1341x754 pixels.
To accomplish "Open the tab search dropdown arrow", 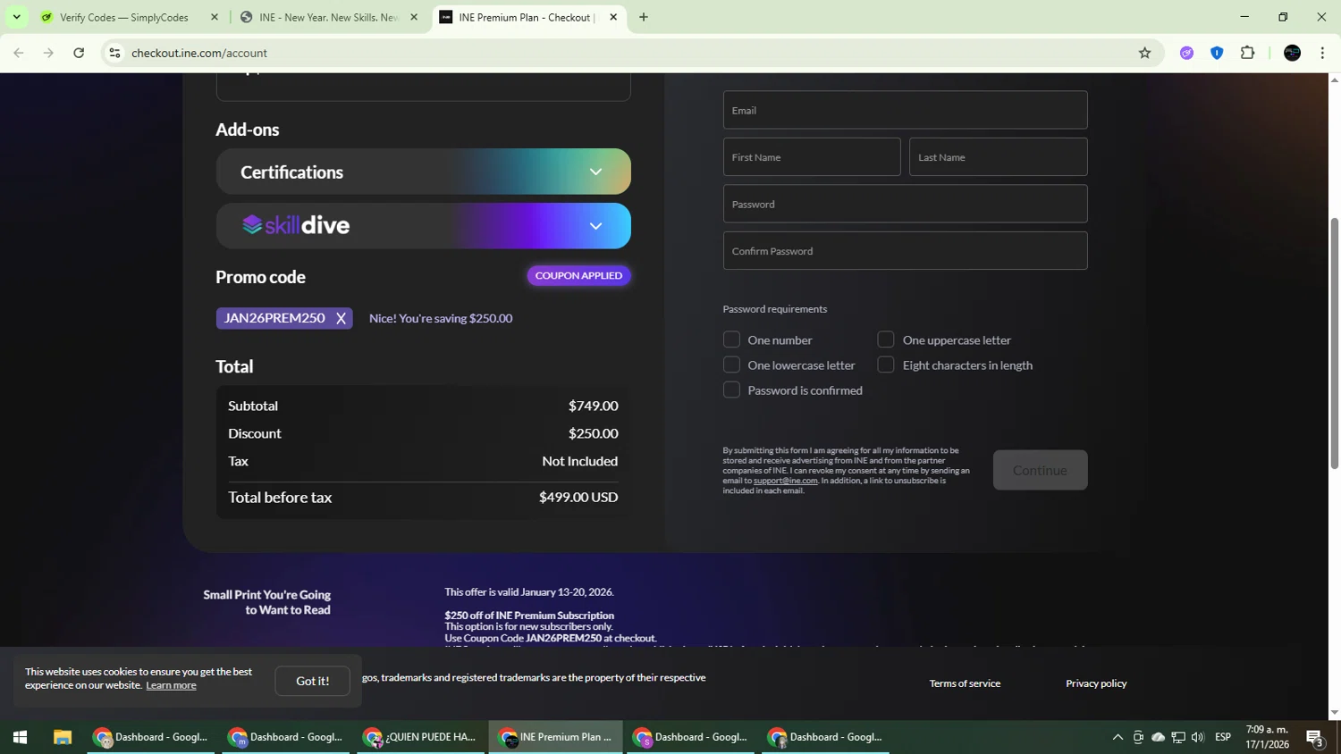I will click(x=16, y=17).
